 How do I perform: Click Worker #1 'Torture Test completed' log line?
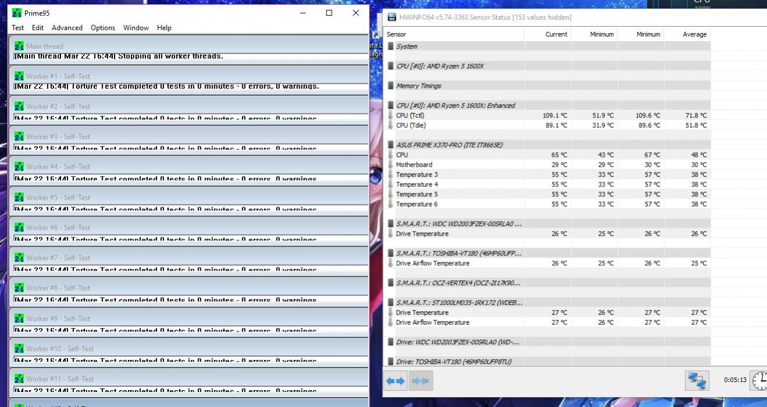(x=167, y=87)
